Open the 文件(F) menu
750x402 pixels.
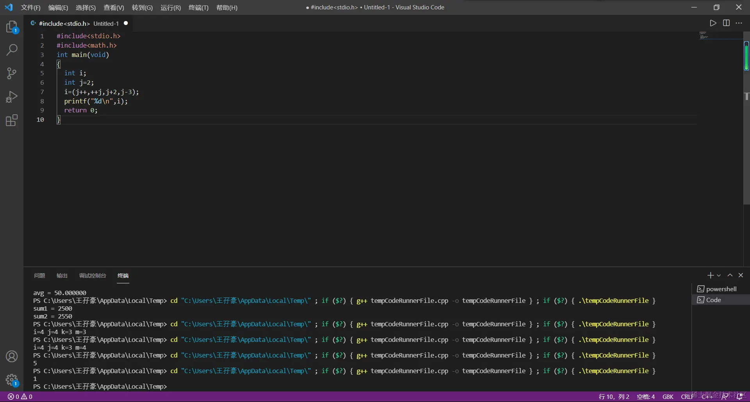point(30,7)
